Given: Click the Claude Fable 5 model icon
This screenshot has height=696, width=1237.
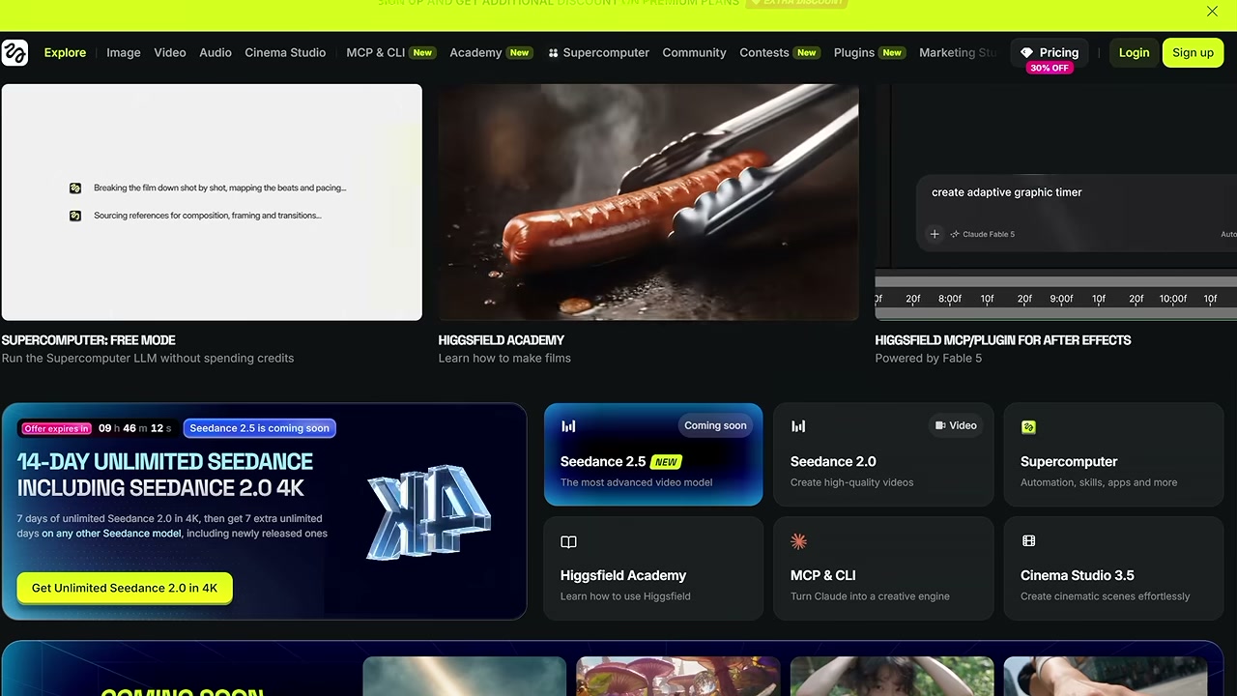Looking at the screenshot, I should tap(955, 234).
